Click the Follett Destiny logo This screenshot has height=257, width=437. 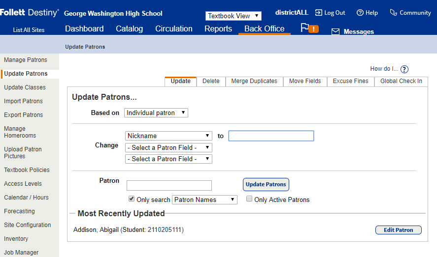[x=30, y=13]
